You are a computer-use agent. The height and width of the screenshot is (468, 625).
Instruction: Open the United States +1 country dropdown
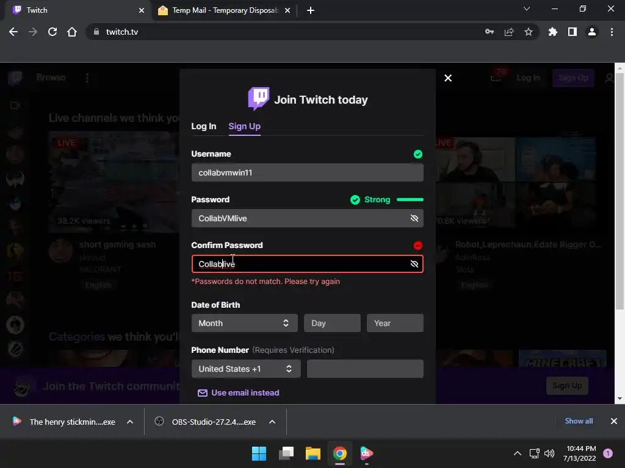click(246, 369)
